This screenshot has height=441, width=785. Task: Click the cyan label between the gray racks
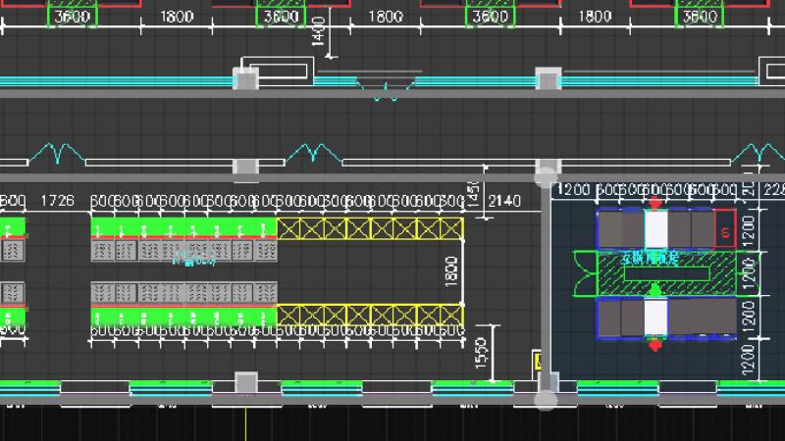[x=193, y=258]
